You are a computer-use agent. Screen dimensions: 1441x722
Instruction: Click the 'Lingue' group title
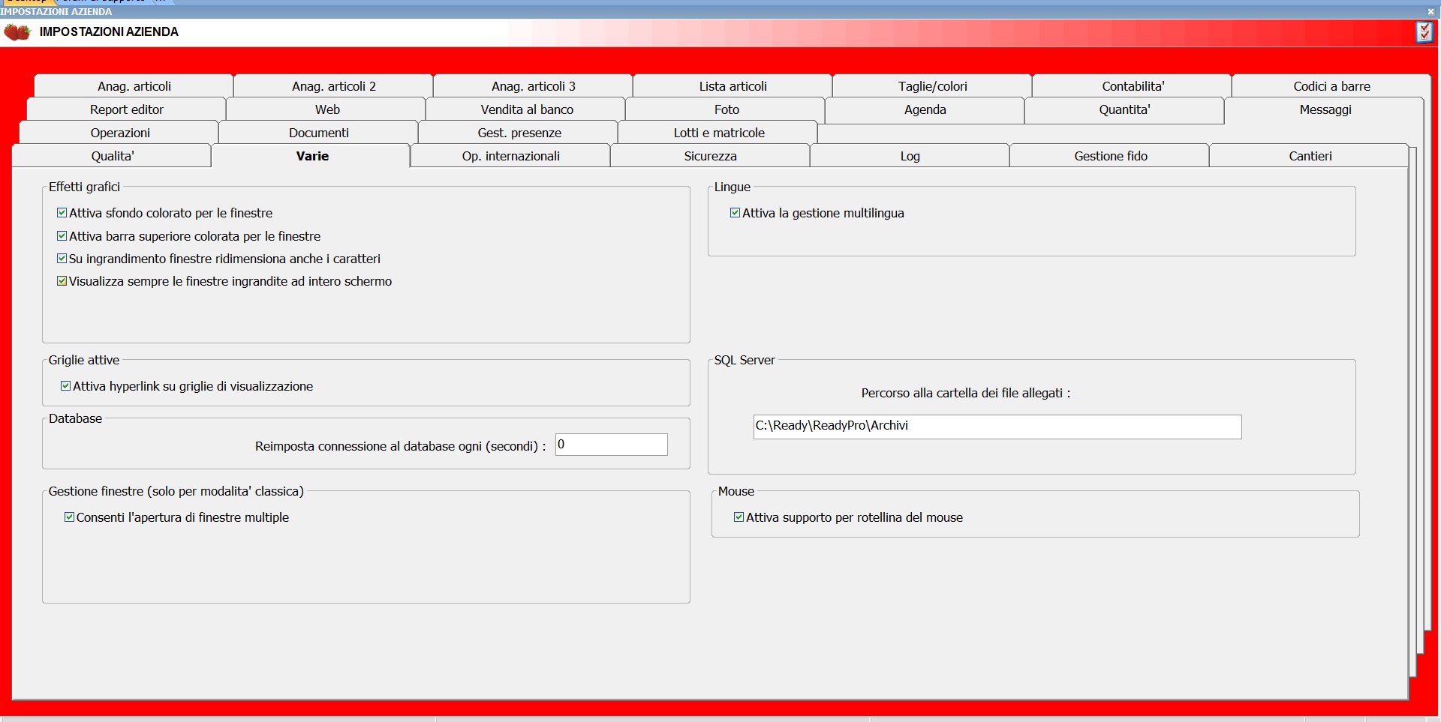pos(733,187)
